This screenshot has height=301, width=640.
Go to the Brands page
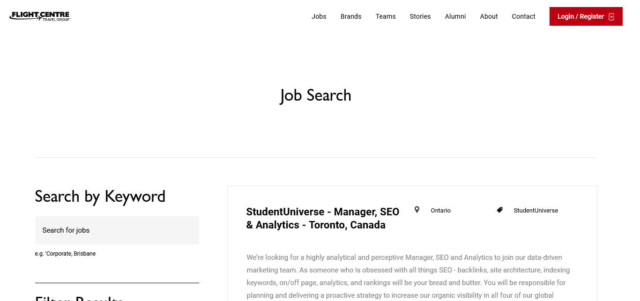(x=351, y=16)
